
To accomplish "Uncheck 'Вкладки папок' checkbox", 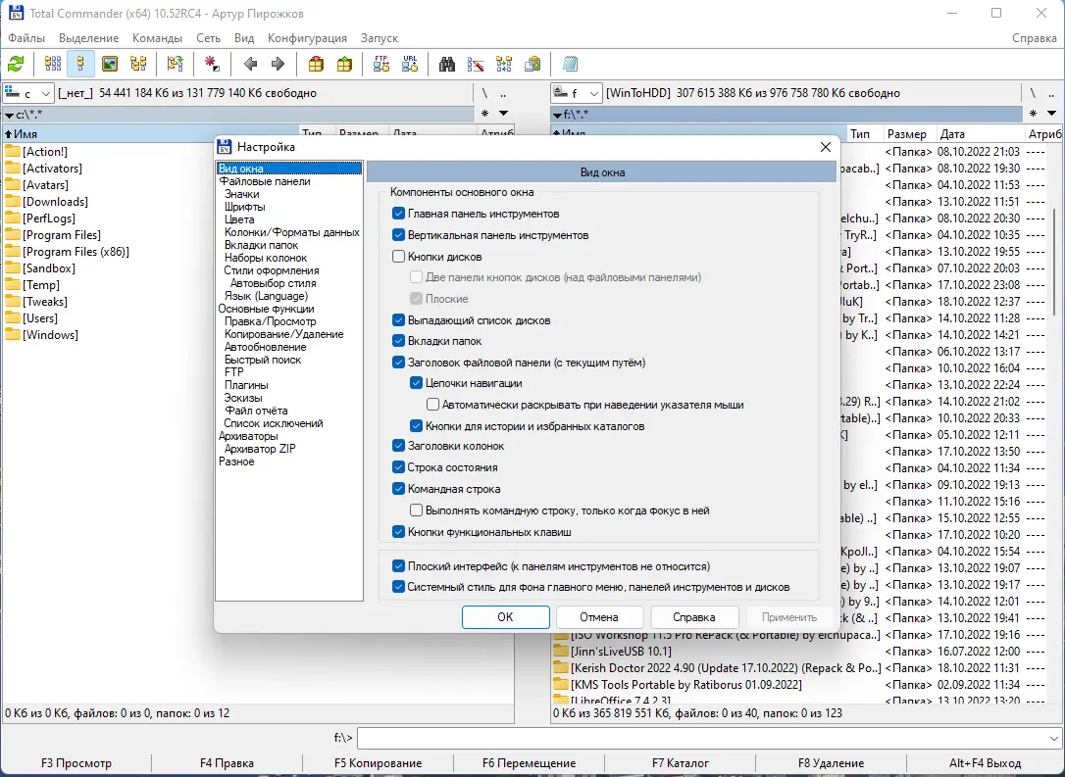I will tap(399, 341).
